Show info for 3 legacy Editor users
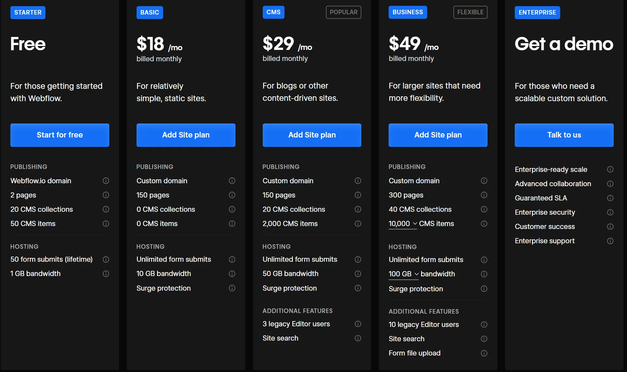 point(358,324)
